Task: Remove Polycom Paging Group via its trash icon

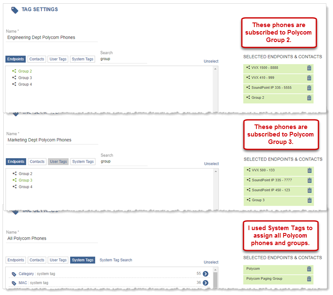Action: [309, 279]
